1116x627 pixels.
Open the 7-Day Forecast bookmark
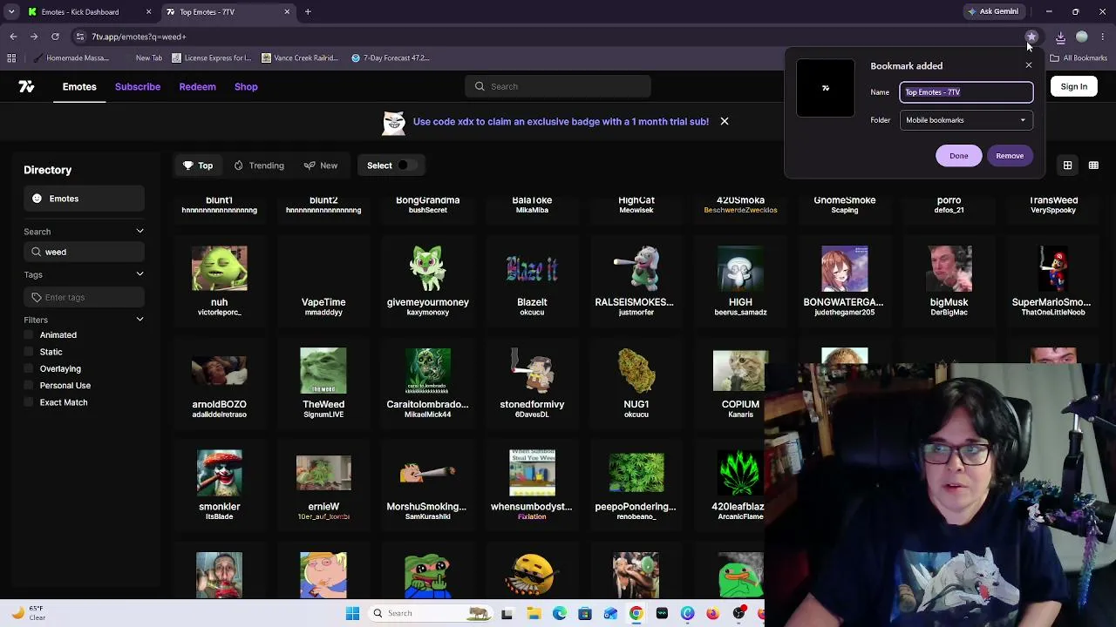390,58
